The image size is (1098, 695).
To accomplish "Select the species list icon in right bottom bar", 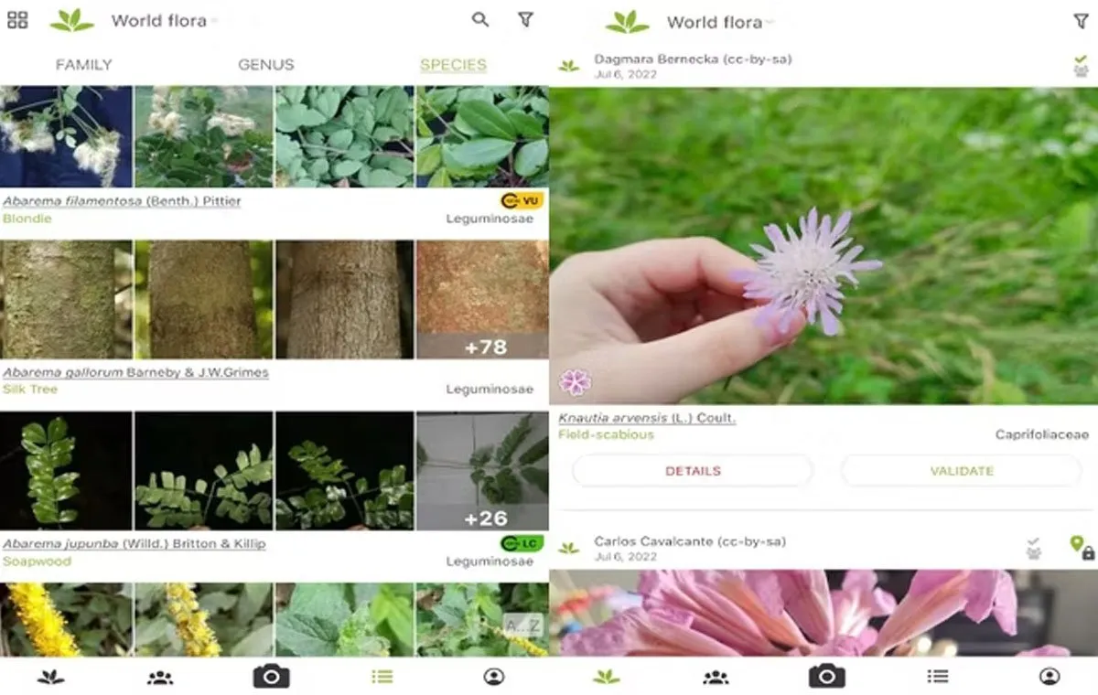I will pyautogui.click(x=937, y=677).
